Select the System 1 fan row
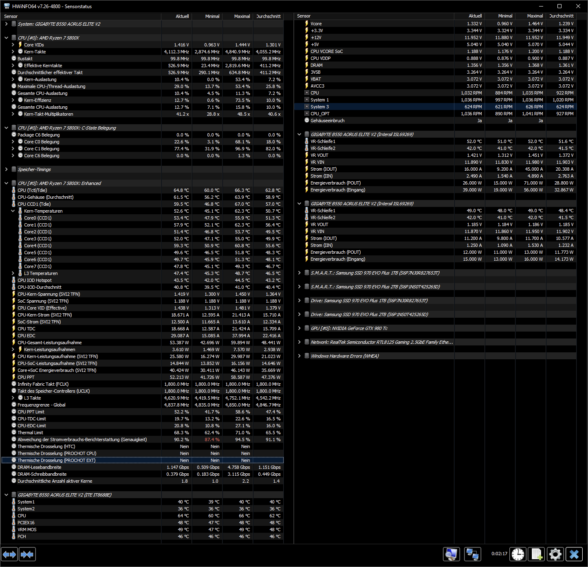The image size is (588, 567). click(435, 100)
